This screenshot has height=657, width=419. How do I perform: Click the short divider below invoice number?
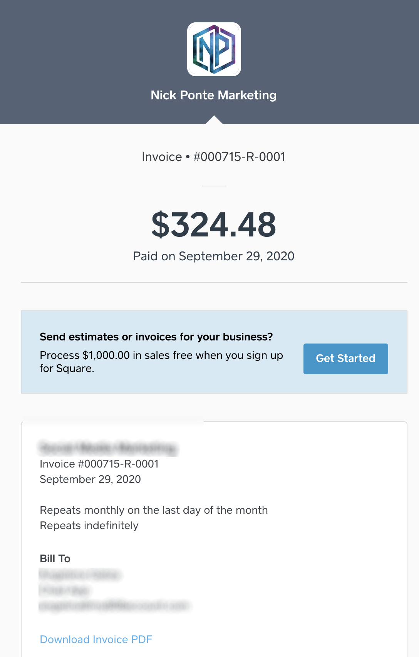click(x=214, y=186)
